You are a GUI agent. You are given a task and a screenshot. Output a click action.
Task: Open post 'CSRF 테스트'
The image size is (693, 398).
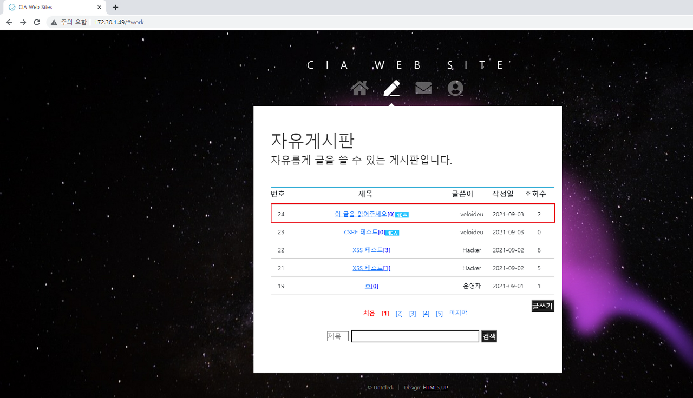tap(364, 232)
